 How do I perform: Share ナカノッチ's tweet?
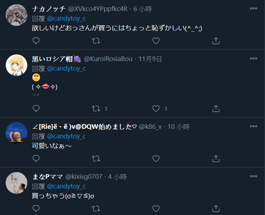pyautogui.click(x=216, y=41)
